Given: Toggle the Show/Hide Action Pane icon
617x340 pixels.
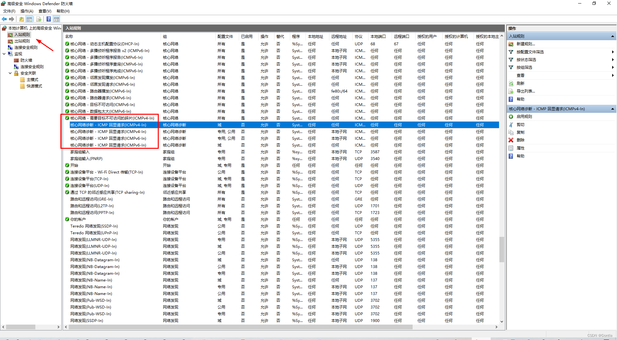Looking at the screenshot, I should coord(57,19).
